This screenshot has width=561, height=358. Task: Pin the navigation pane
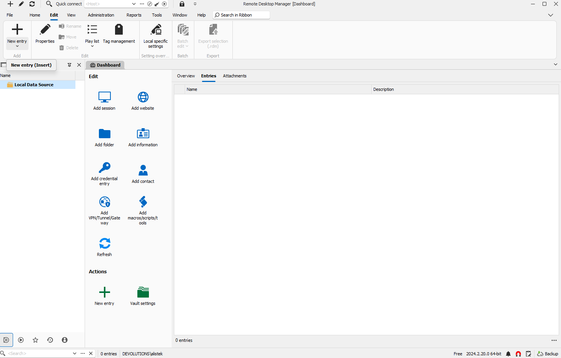click(69, 65)
